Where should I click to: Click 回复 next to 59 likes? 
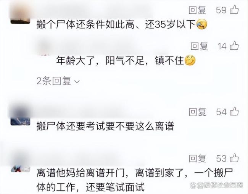(x=197, y=10)
